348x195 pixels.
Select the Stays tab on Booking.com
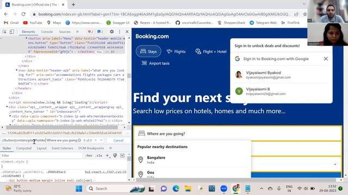coord(148,51)
